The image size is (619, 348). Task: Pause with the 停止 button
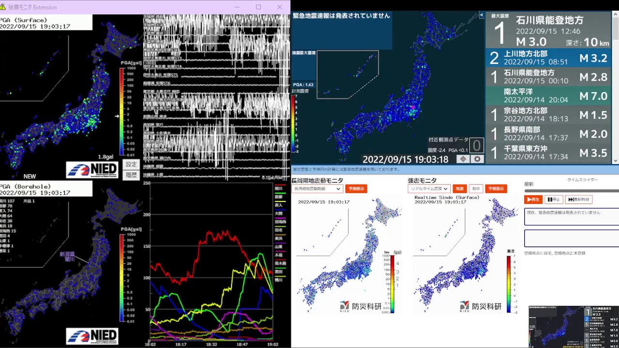click(554, 199)
